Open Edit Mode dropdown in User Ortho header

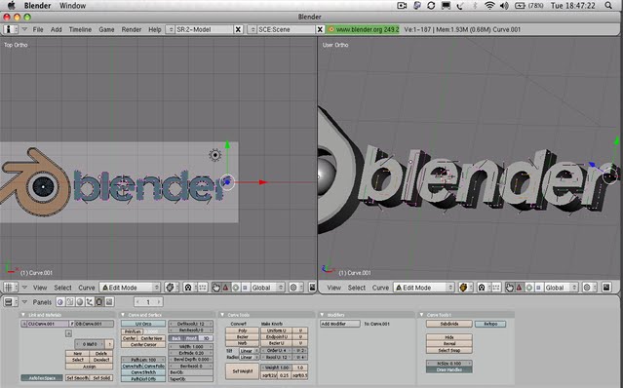[424, 288]
